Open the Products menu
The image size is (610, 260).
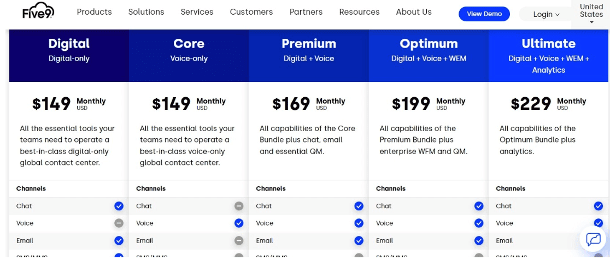(94, 12)
